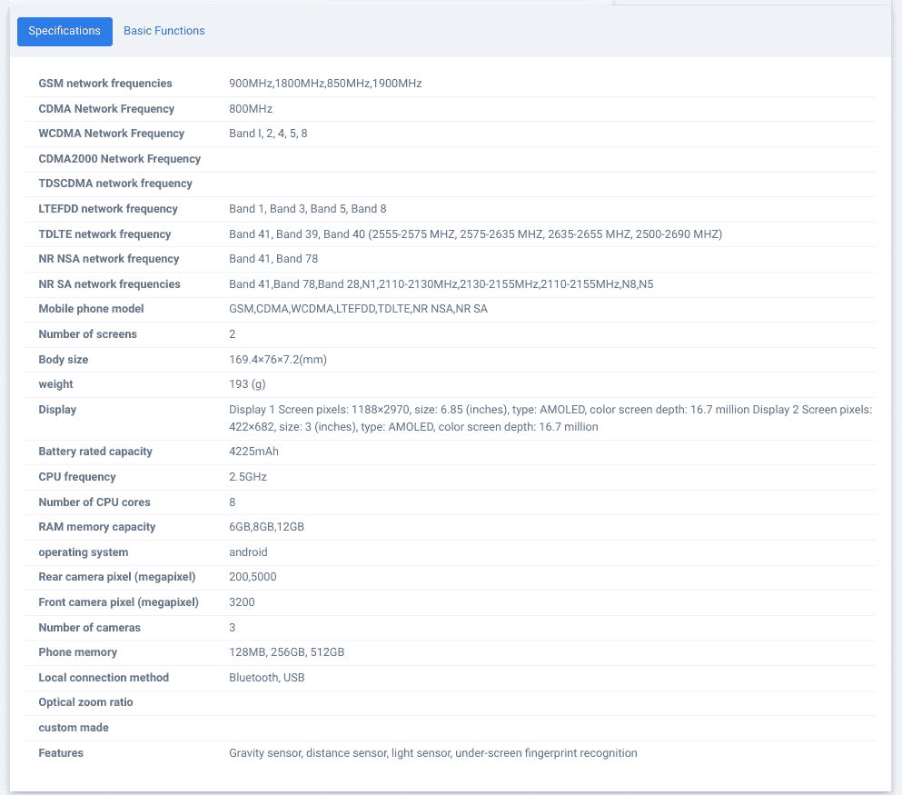Click the NR SA network frequencies label
This screenshot has width=902, height=795.
[x=109, y=284]
